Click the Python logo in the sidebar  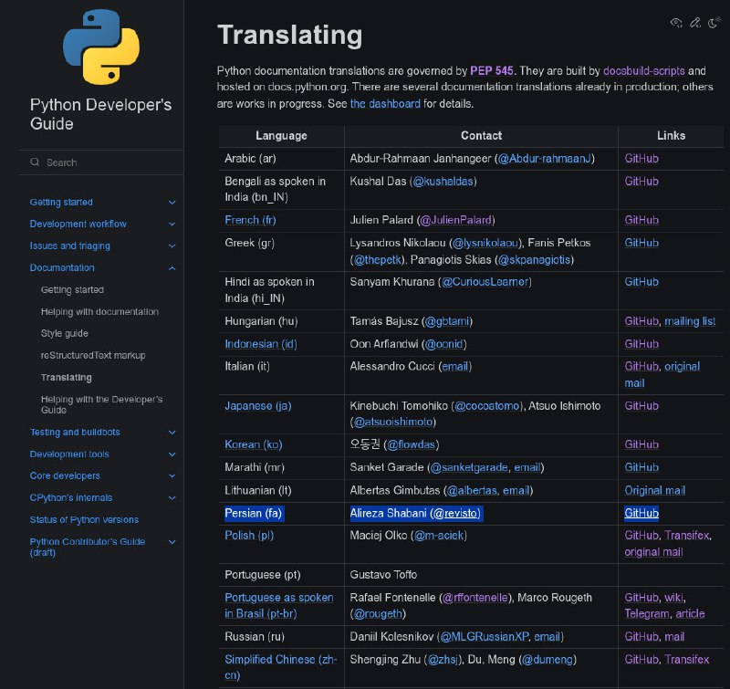[101, 47]
